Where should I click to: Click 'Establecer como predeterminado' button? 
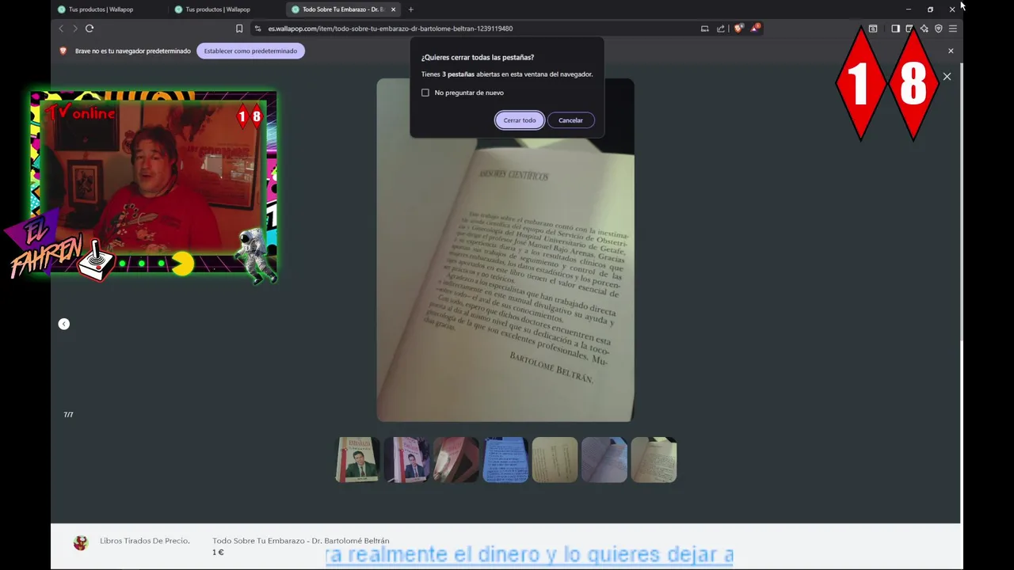250,51
